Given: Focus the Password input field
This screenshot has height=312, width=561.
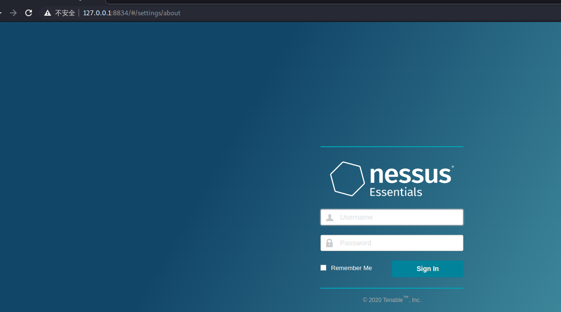Looking at the screenshot, I should coord(392,243).
